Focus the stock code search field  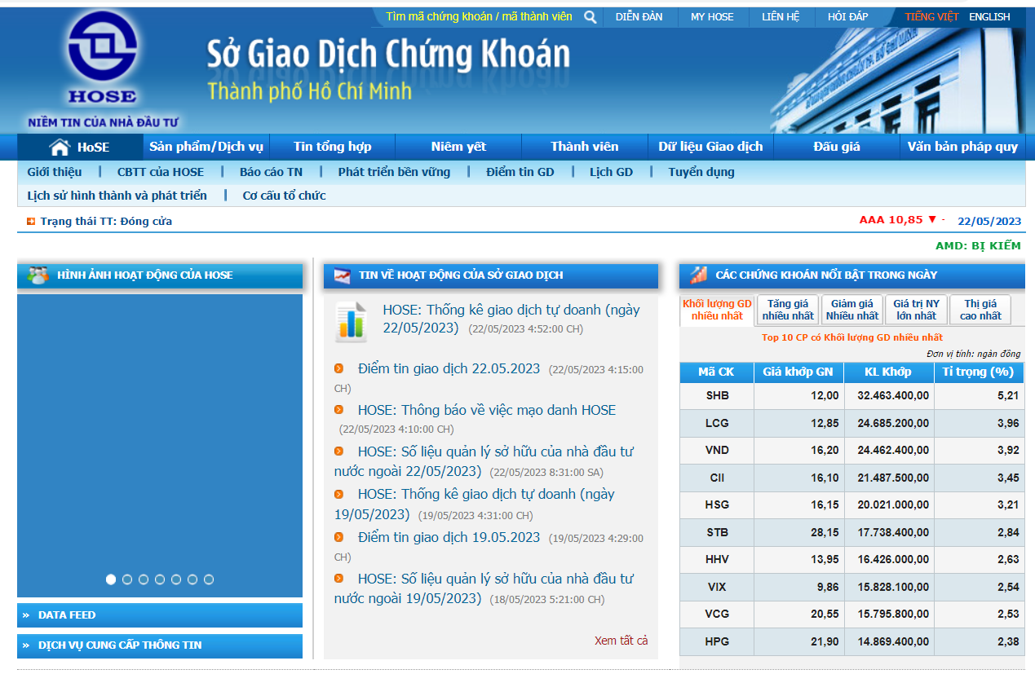(479, 17)
